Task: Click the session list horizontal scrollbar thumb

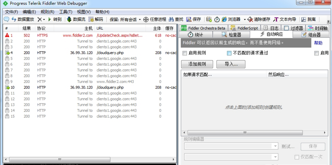Action: point(60,159)
